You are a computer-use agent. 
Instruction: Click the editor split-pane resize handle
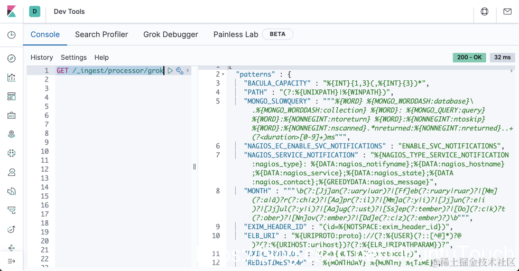pos(194,167)
